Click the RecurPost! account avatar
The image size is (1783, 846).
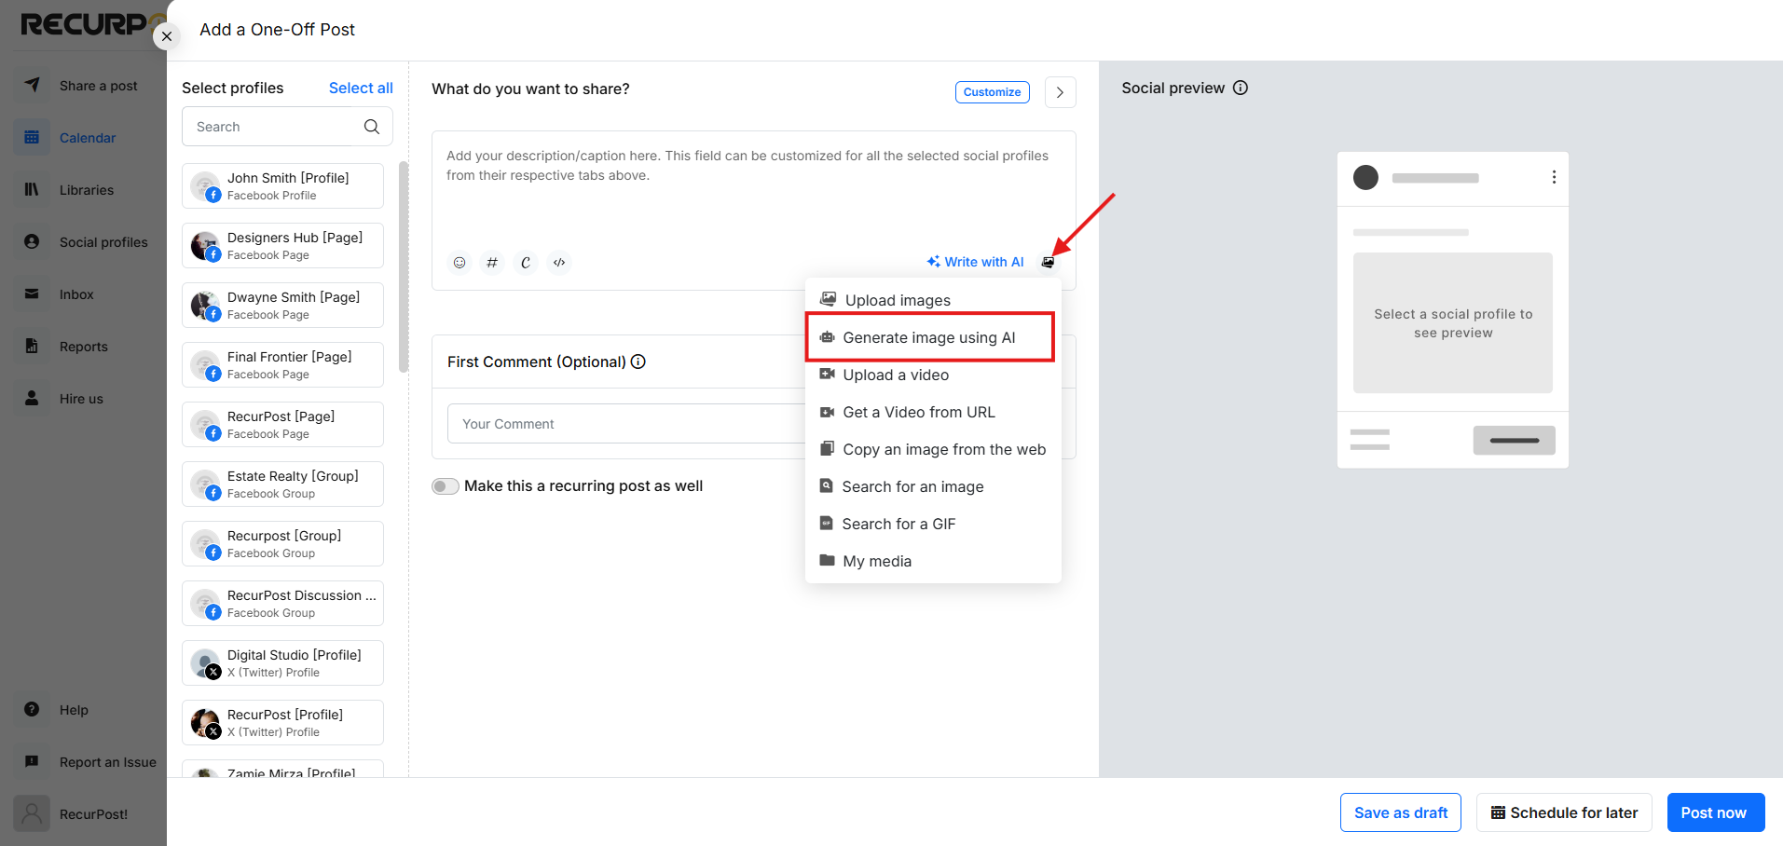(32, 813)
